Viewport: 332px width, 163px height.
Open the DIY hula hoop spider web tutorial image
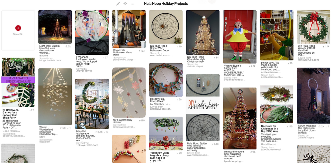(x=203, y=108)
